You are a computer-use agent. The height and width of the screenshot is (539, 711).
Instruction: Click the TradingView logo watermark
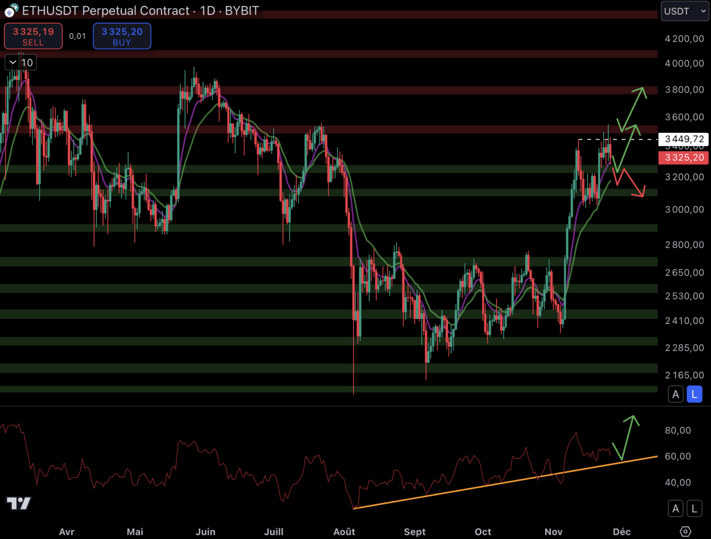pyautogui.click(x=18, y=503)
